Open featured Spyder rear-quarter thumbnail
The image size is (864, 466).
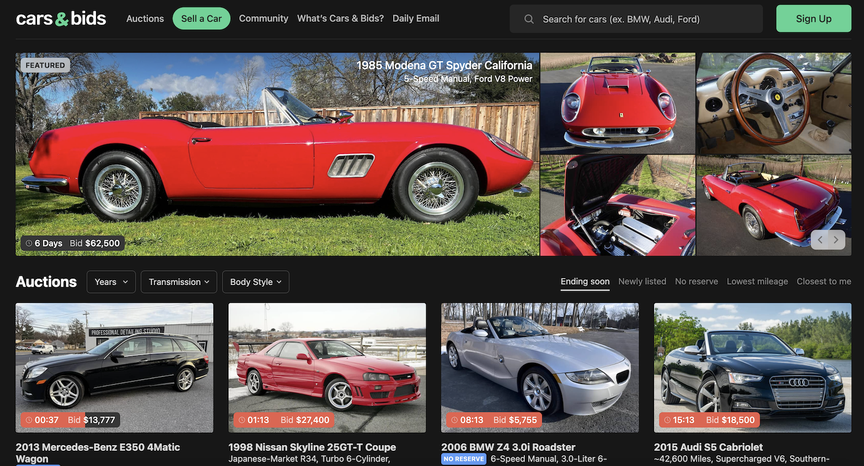click(x=774, y=205)
